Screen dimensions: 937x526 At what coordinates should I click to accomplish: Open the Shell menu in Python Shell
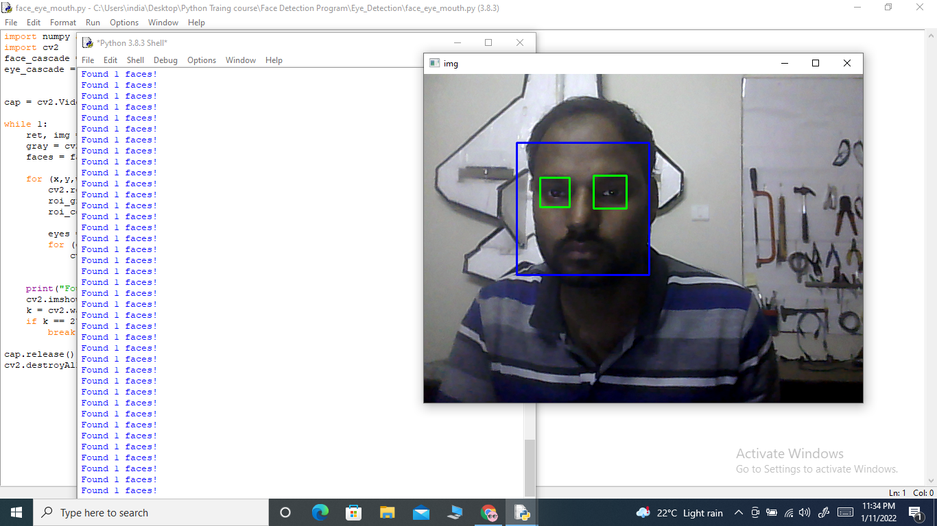(x=135, y=60)
